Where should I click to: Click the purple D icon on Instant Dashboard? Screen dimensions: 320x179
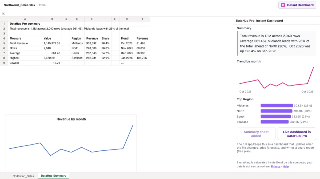pos(283,5)
